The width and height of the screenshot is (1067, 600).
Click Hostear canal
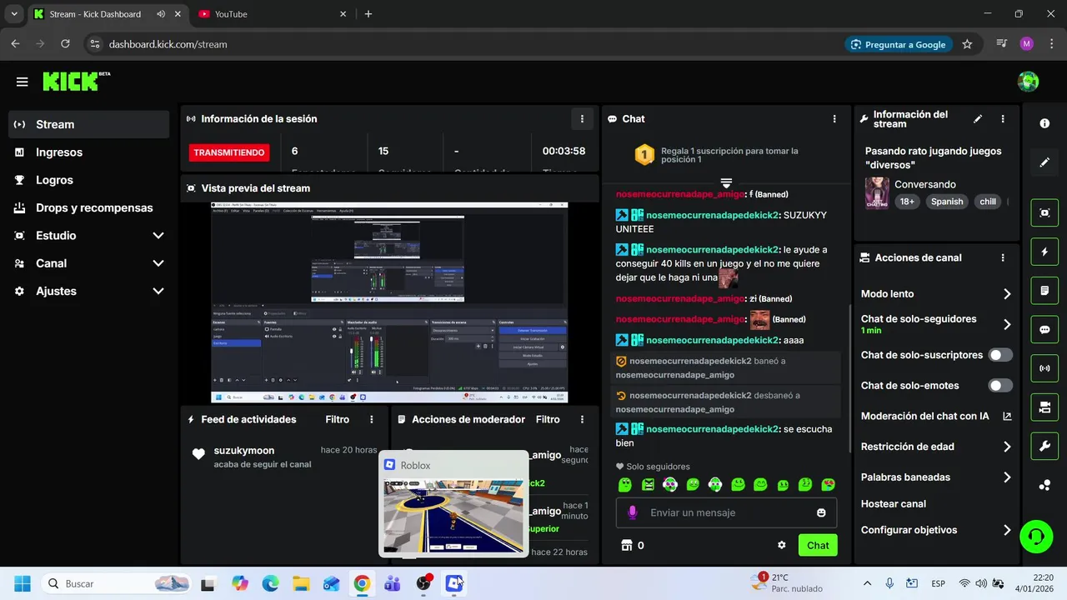coord(894,504)
